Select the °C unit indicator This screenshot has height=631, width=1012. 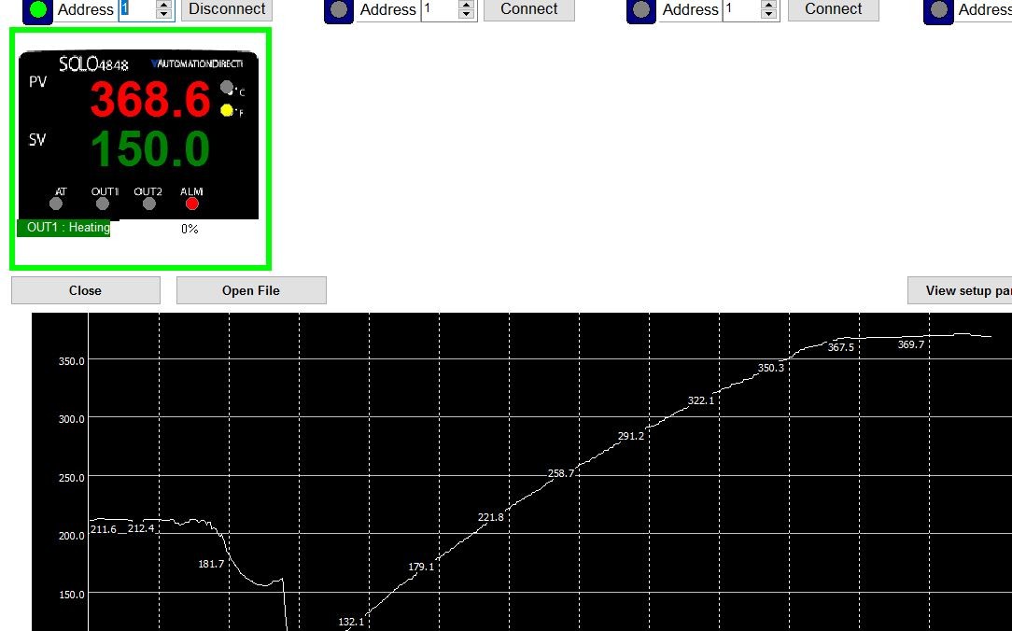click(x=226, y=88)
